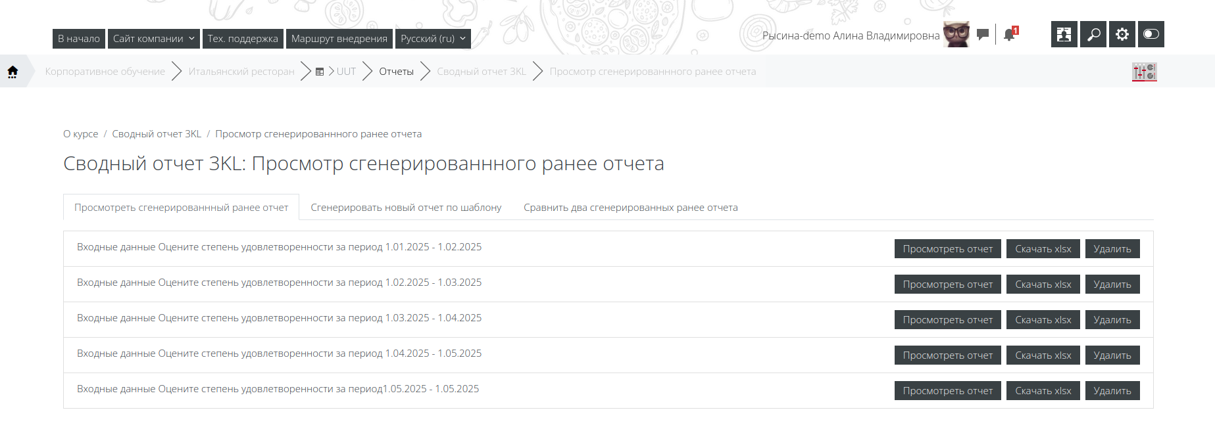
Task: Open the mixer sliders control panel icon
Action: point(1144,72)
